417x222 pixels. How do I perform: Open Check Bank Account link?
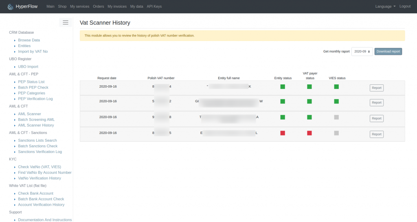[36, 194]
